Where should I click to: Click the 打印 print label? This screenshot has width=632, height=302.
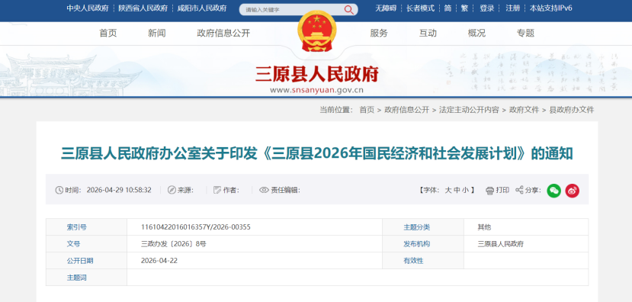pos(502,190)
